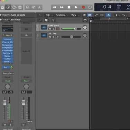Open the Inspector with the info icon
The image size is (130, 130).
tap(8, 7)
